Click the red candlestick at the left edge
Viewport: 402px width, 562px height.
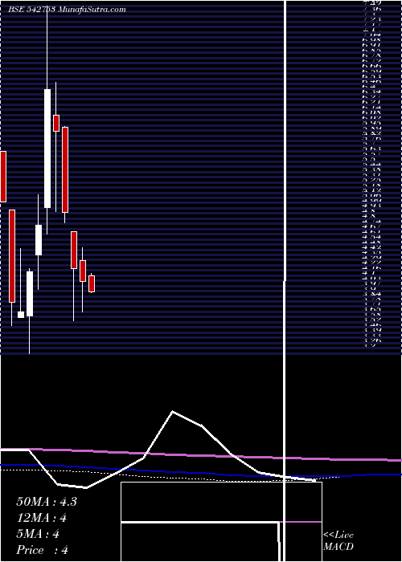coord(3,177)
